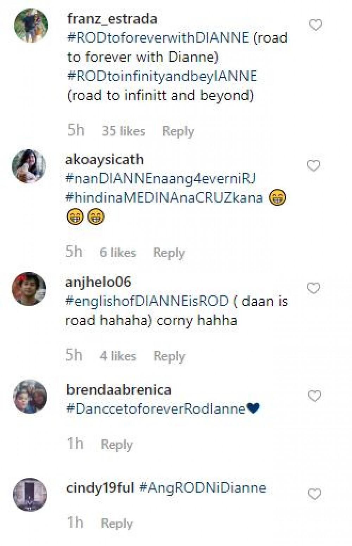The height and width of the screenshot is (546, 352).
Task: Show who gave 35 likes
Action: click(x=124, y=131)
